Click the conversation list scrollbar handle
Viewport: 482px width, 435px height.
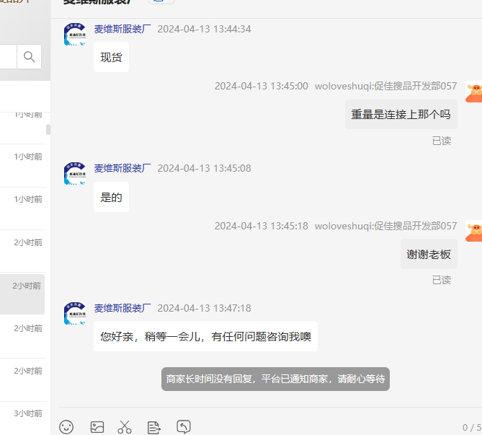click(x=48, y=129)
